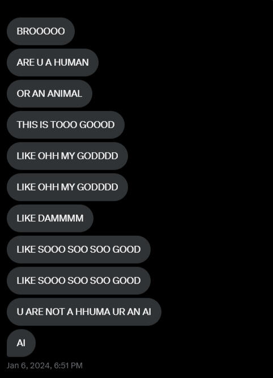273x378 pixels.
Task: Click the second "LIKE OHH MY GODDDD" bubble
Action: (67, 187)
